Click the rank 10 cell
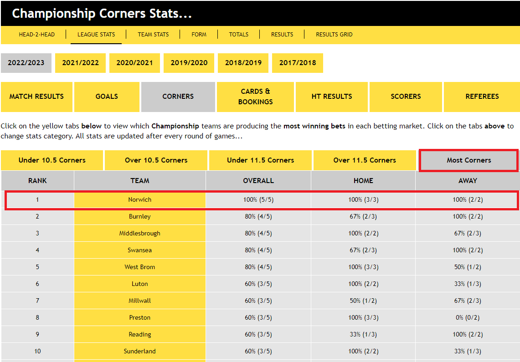 [37, 352]
